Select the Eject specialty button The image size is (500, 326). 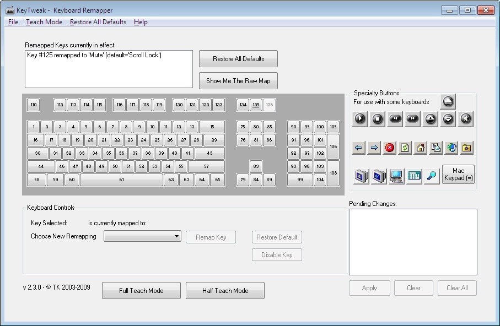click(x=448, y=101)
